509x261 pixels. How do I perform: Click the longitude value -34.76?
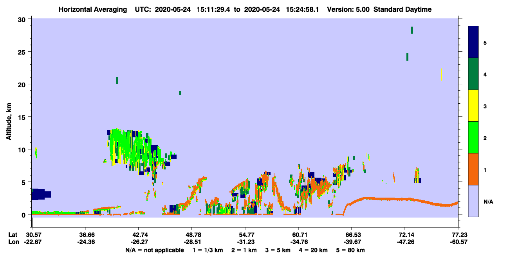(x=298, y=242)
